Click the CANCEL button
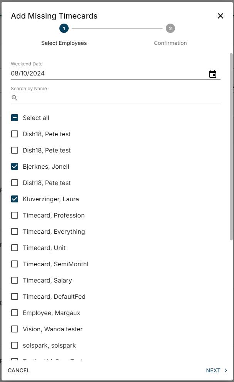Viewport: 234px width, 382px height. (x=19, y=370)
